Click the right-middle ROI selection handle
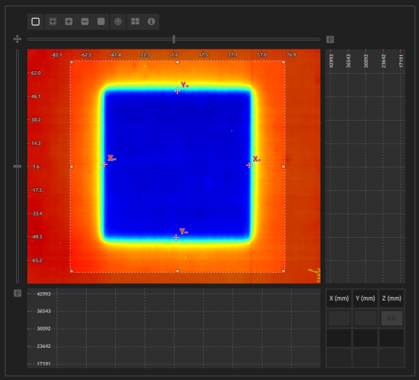 [x=284, y=167]
